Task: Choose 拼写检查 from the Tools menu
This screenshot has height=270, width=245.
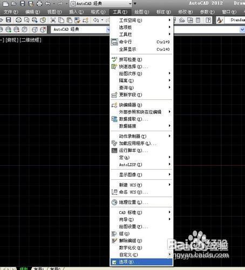Action: 141,59
